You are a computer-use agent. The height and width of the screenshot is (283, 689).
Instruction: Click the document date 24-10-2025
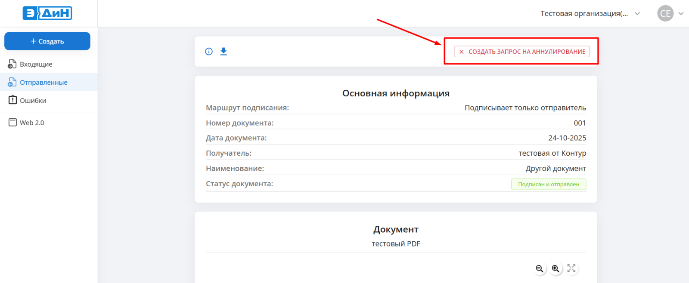(567, 138)
